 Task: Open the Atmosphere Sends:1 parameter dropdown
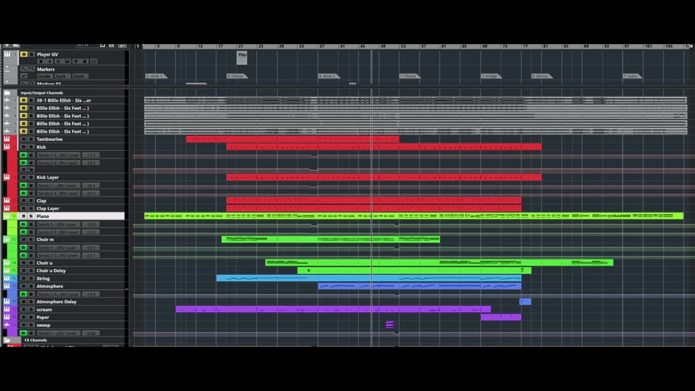59,294
